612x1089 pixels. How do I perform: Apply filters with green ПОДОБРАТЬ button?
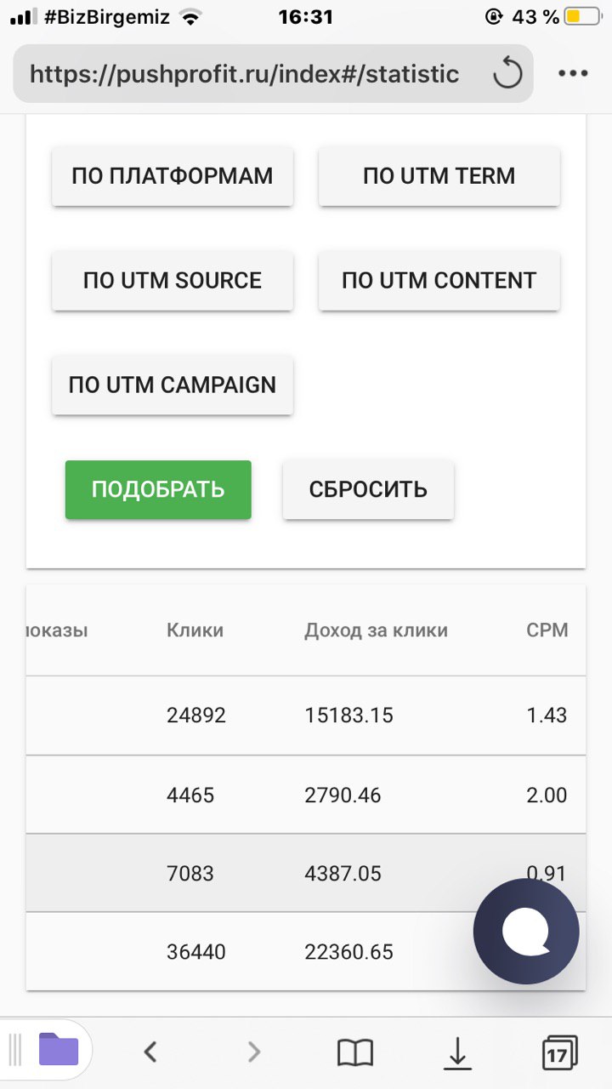pyautogui.click(x=158, y=490)
